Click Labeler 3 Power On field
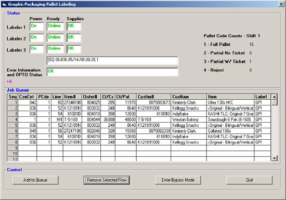Screen dimensions: 286x200 [x=37, y=49]
